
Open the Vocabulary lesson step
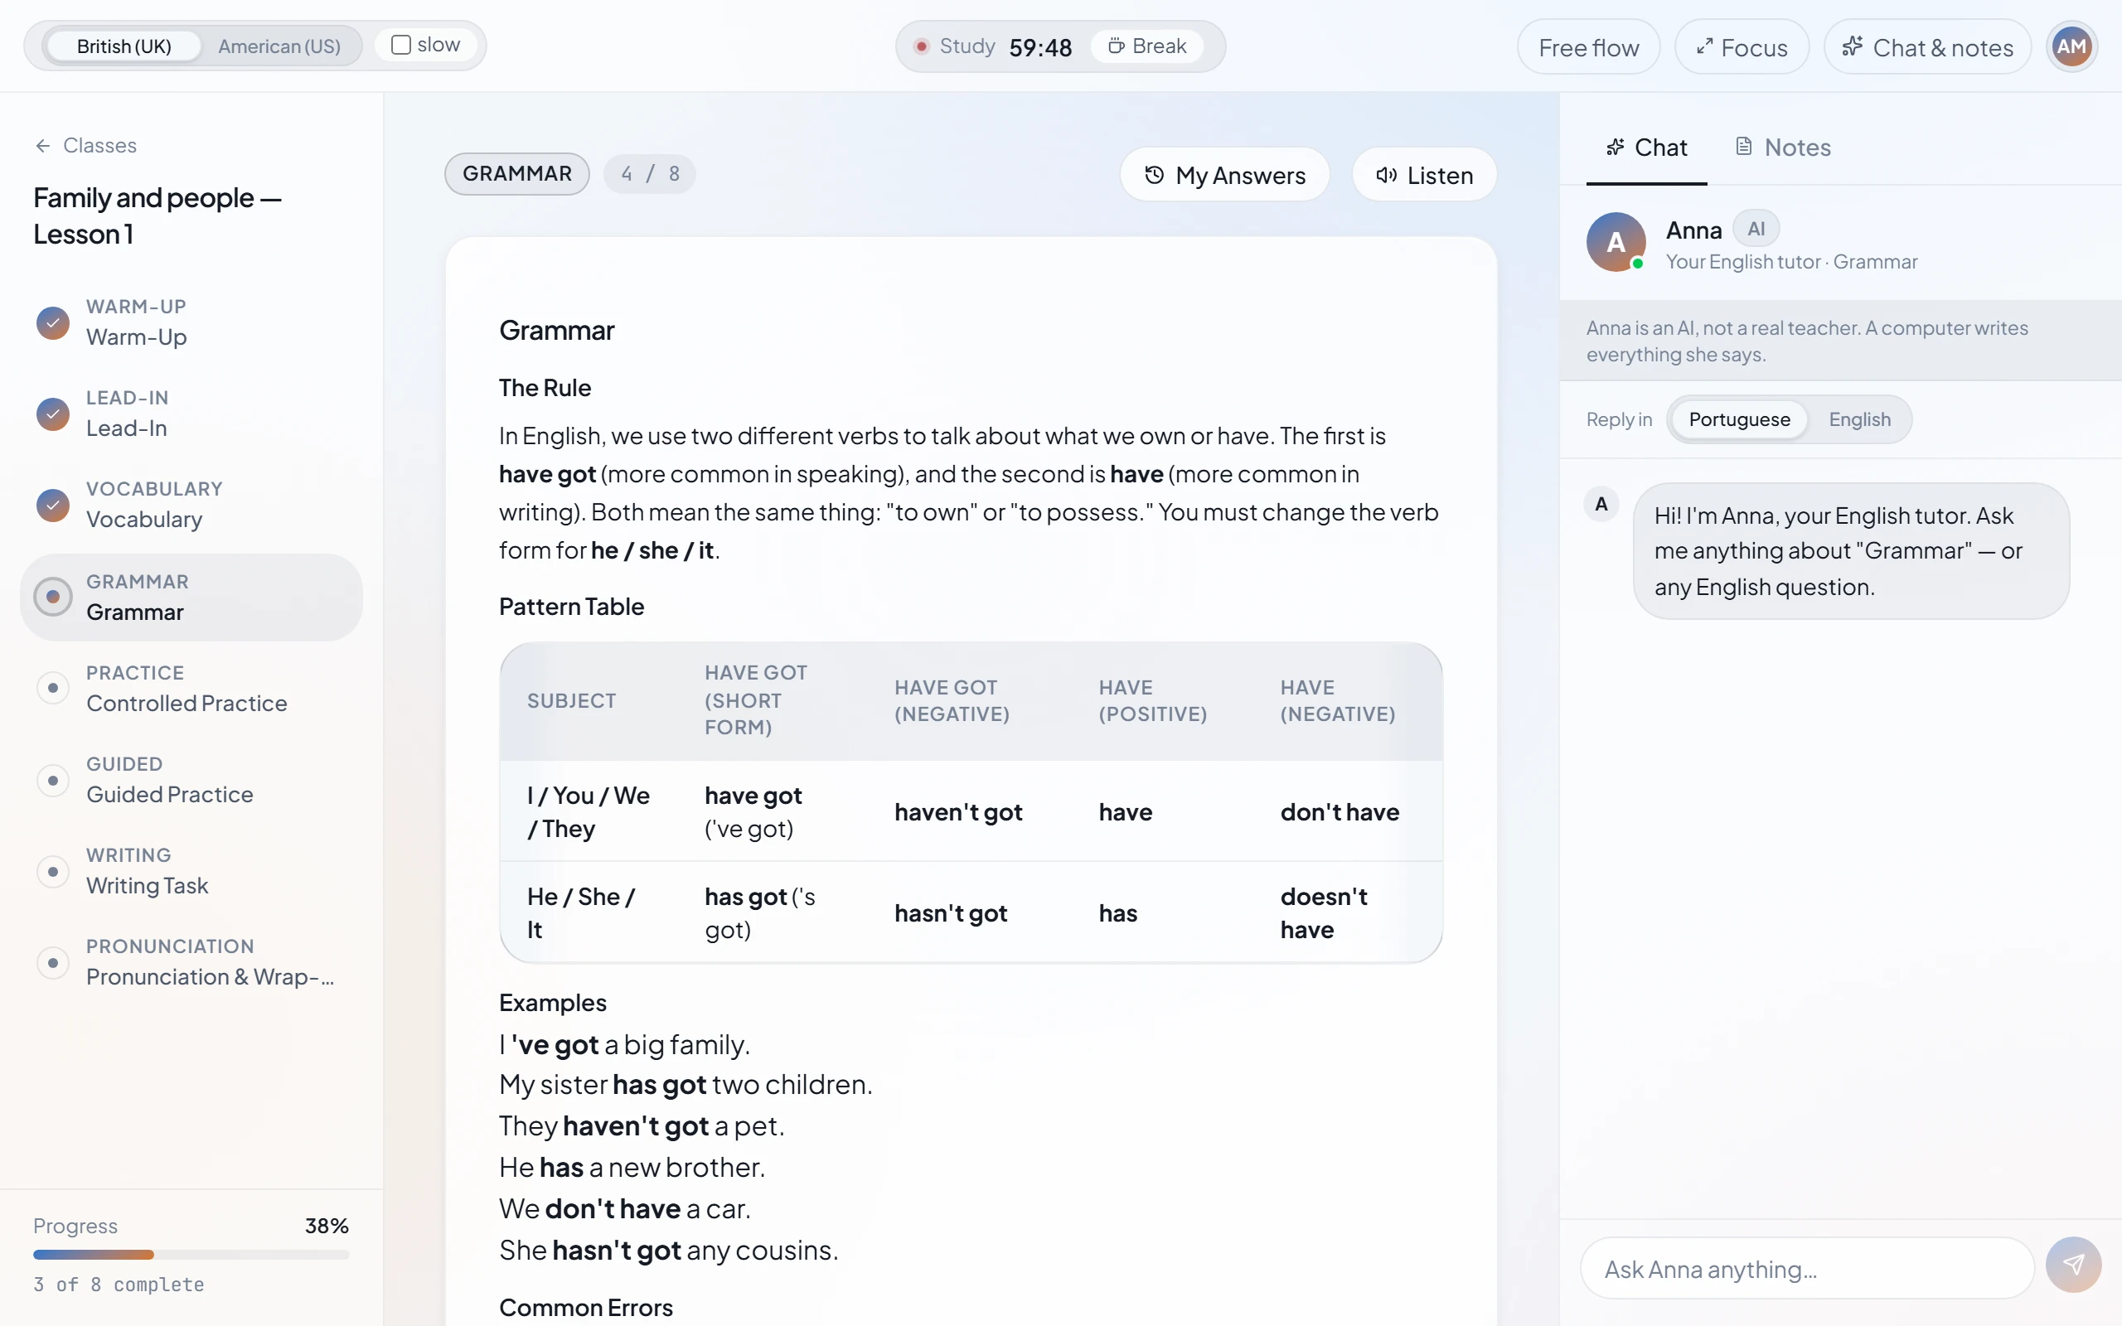click(191, 506)
